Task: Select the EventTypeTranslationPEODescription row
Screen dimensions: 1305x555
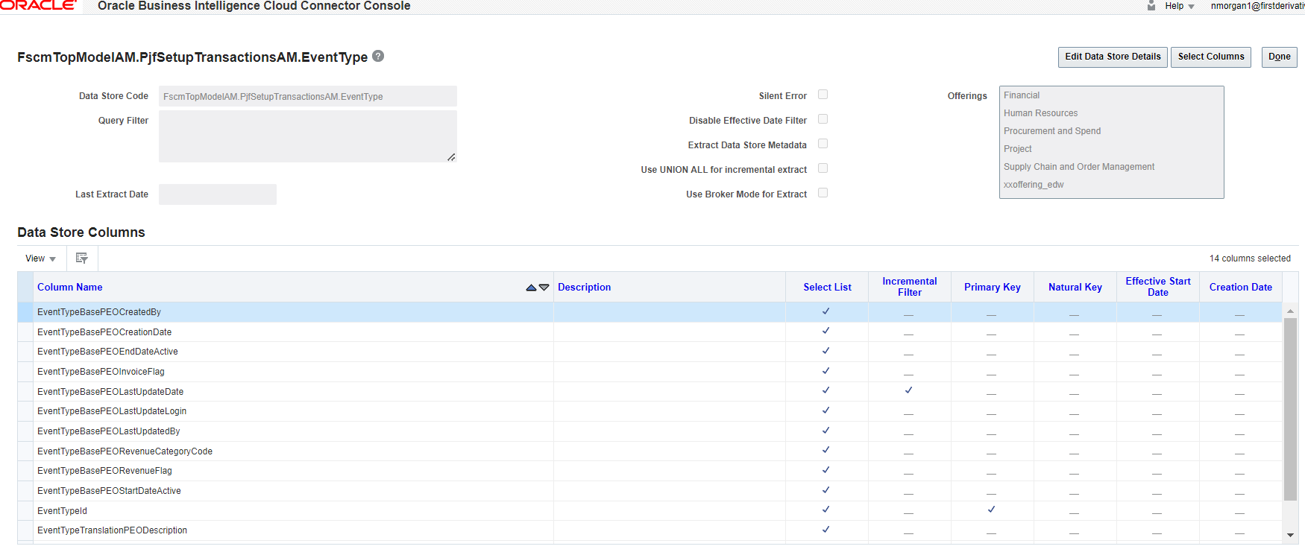Action: pyautogui.click(x=650, y=530)
